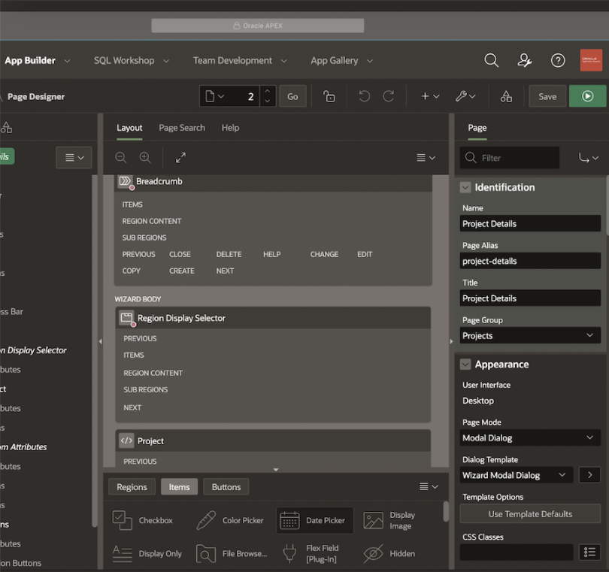The height and width of the screenshot is (572, 609).
Task: Switch to the Buttons gallery tab
Action: (x=226, y=486)
